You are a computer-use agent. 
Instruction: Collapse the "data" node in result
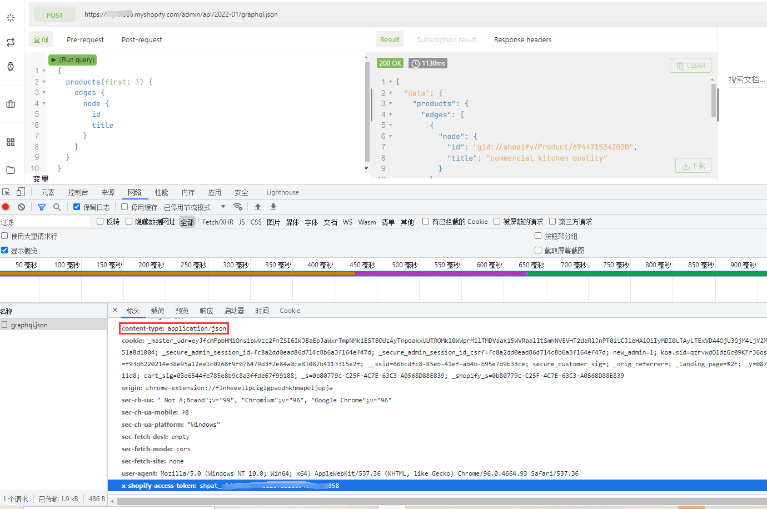tap(391, 93)
